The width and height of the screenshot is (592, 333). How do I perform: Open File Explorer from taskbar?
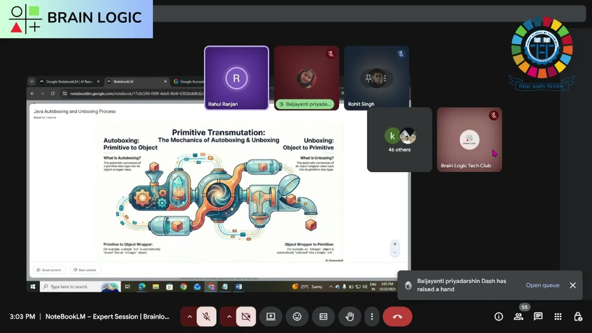click(156, 287)
